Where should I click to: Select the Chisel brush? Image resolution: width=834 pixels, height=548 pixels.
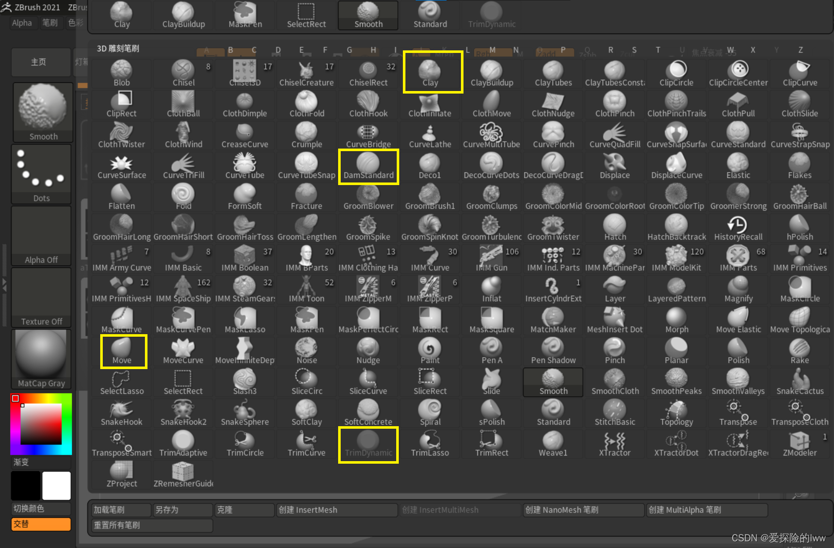point(183,73)
